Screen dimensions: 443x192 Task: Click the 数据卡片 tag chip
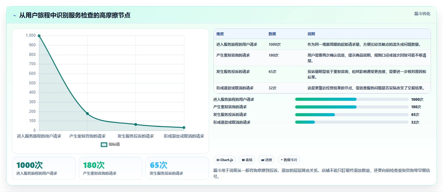(289, 160)
